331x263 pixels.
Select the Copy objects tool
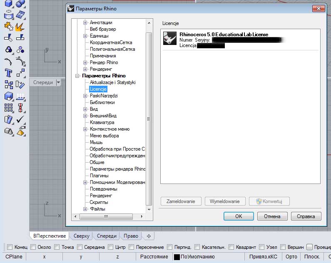8,84
